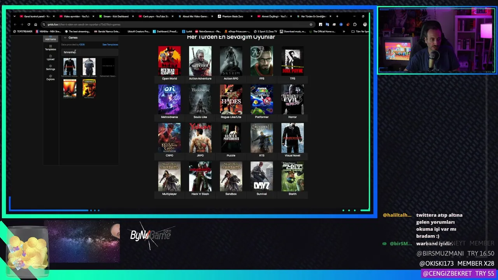
Task: Select the Splinter Cell Stealth cover
Action: pyautogui.click(x=293, y=176)
